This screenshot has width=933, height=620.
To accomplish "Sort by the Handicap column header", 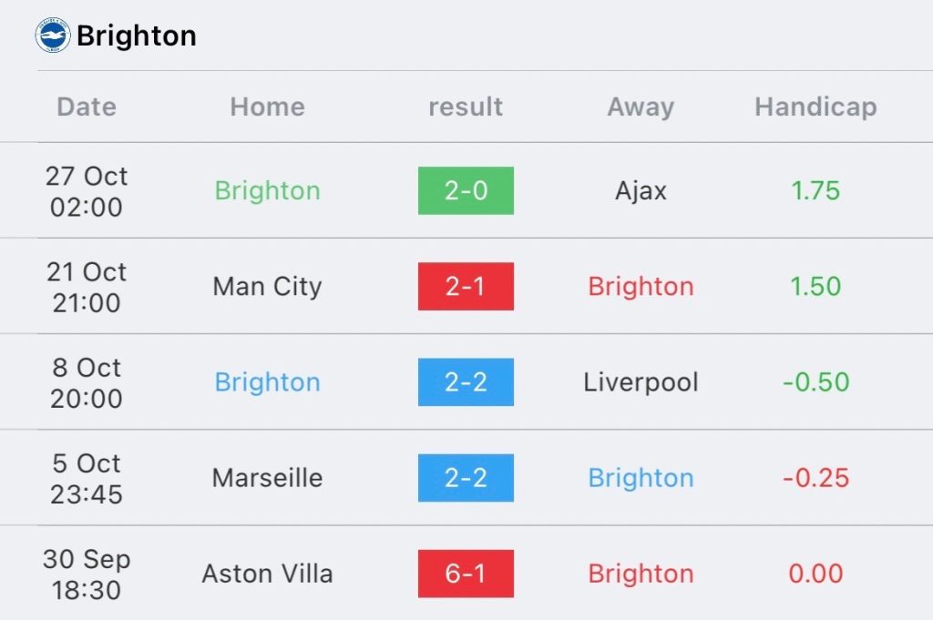I will 815,107.
